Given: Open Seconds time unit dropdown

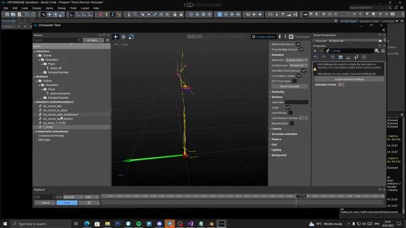Looking at the screenshot, I should (x=73, y=197).
